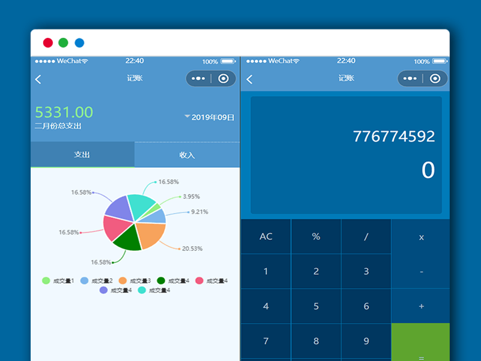Click the red window dot
Viewport: 481px width, 361px height.
(47, 43)
